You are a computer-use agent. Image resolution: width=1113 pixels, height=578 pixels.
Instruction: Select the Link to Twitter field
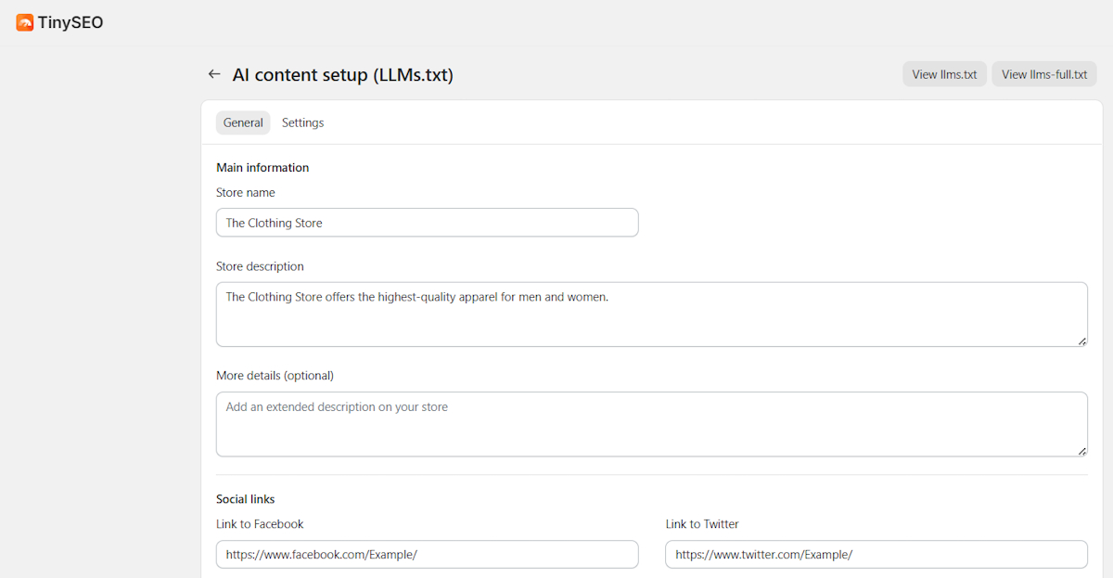[876, 554]
